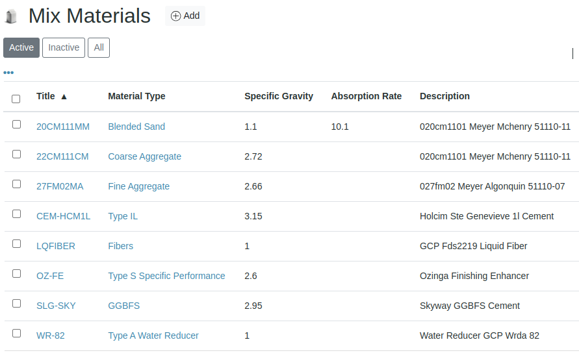Click the Mix Materials page icon
The height and width of the screenshot is (353, 579).
coord(11,17)
